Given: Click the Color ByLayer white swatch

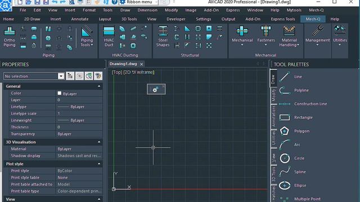Looking at the screenshot, I should 60,93.
